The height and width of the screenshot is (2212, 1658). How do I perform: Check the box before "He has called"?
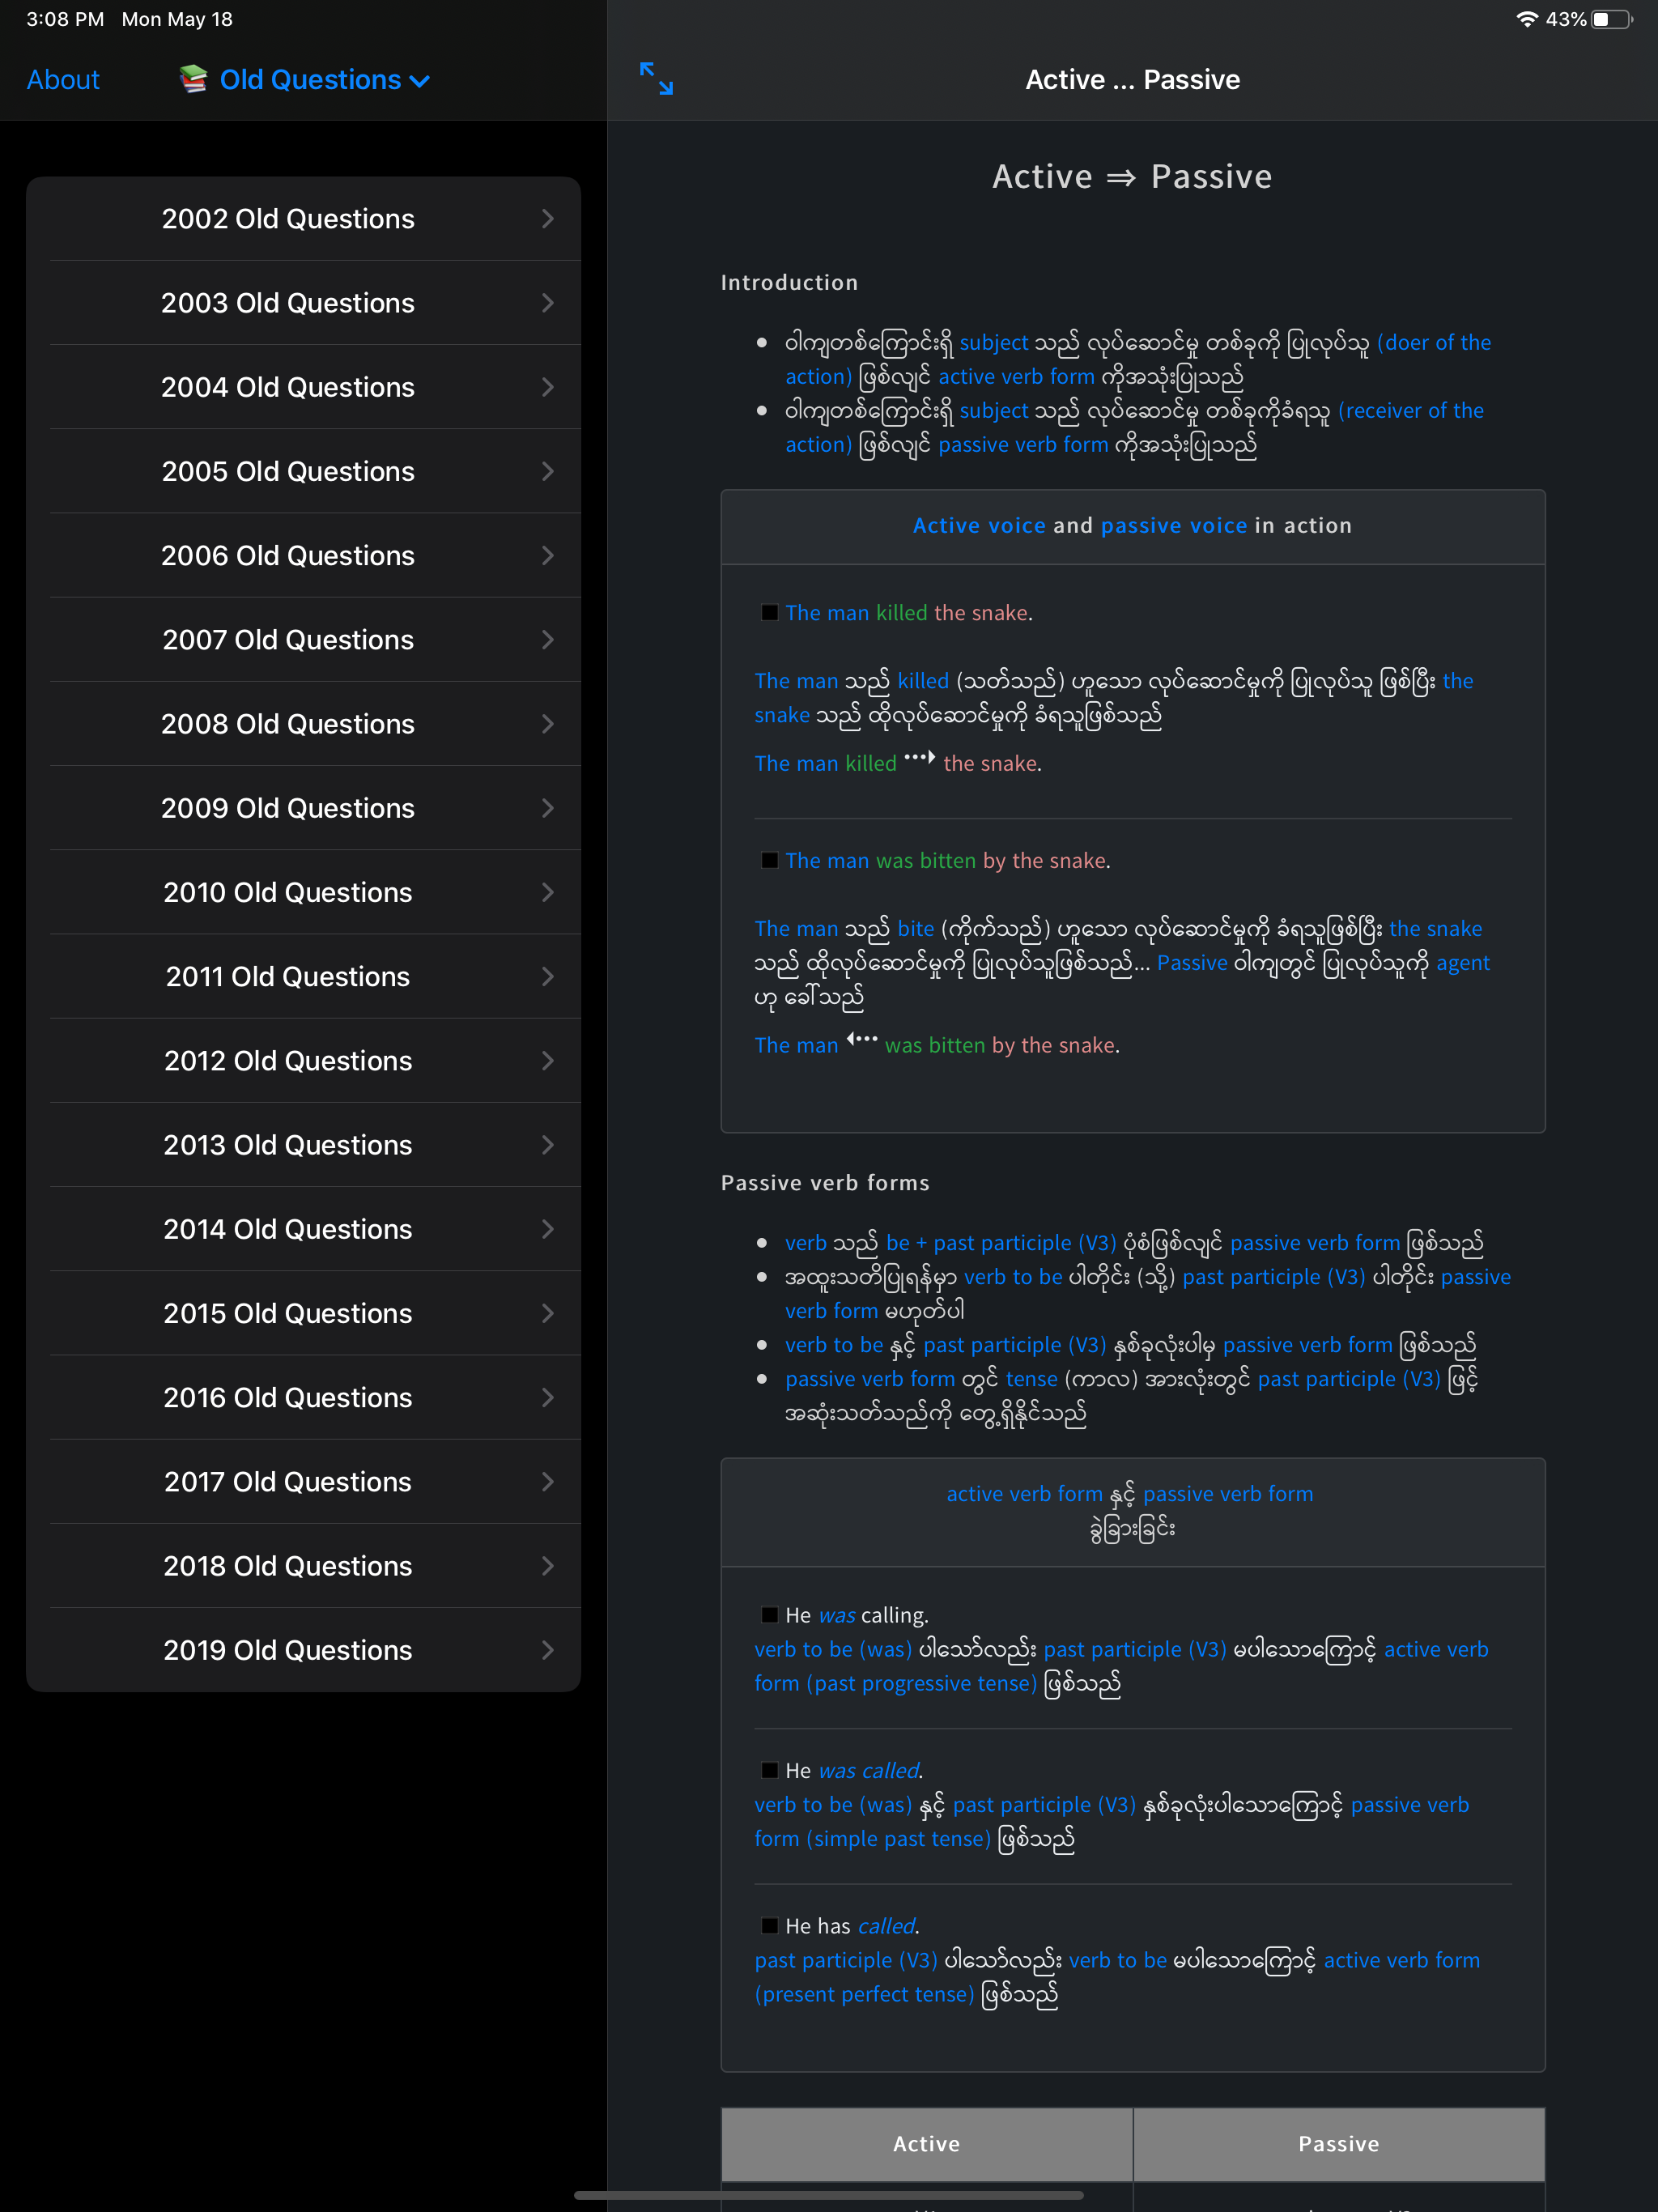[769, 1925]
